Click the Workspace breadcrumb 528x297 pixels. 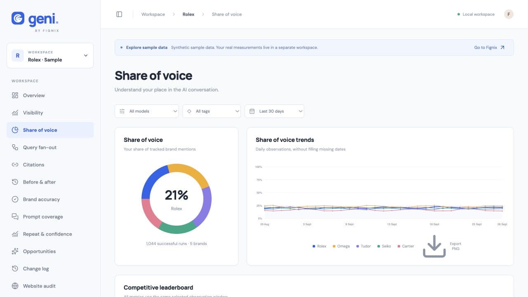click(x=153, y=14)
